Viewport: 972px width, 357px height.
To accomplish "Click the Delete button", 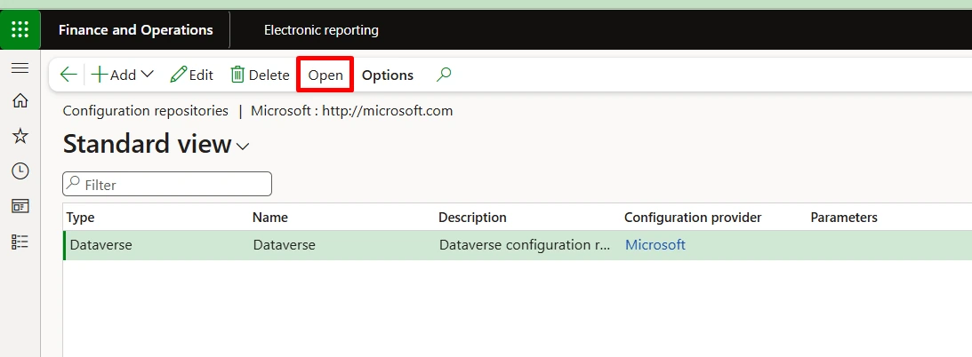I will (260, 75).
